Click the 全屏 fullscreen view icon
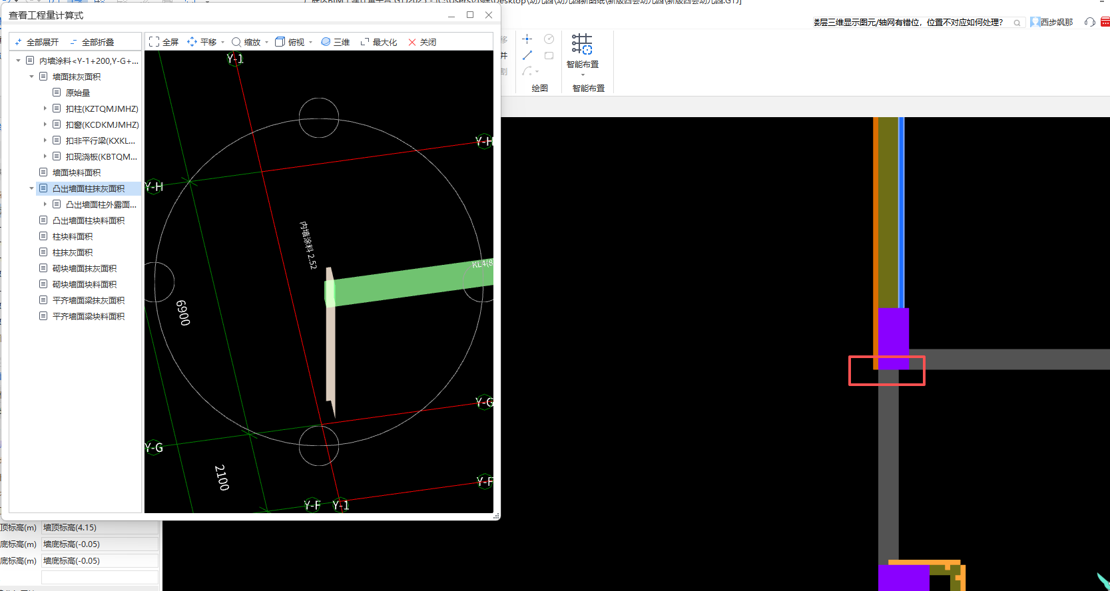The width and height of the screenshot is (1110, 591). [x=154, y=42]
